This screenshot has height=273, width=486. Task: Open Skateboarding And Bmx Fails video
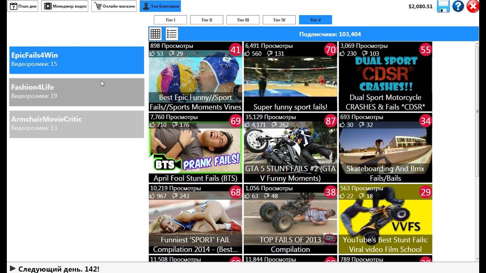[x=385, y=148]
